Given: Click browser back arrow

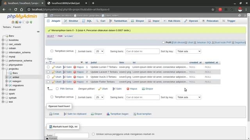Looking at the screenshot, I should tap(4, 9).
